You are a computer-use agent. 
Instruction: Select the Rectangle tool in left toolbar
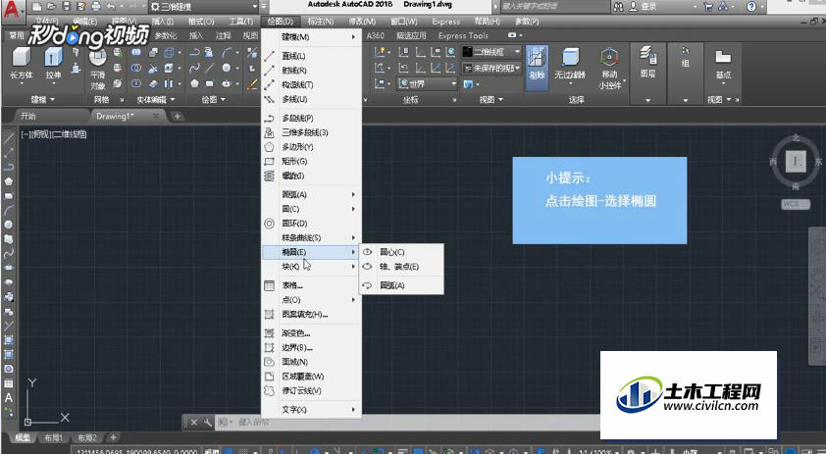(x=9, y=196)
